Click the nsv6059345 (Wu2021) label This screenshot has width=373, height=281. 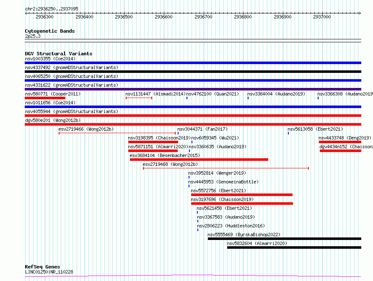(x=215, y=138)
